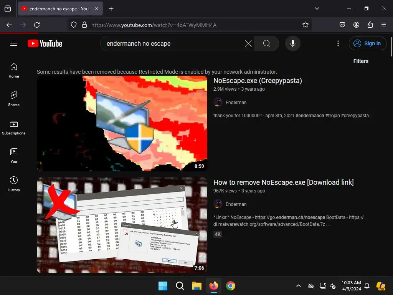Click the "967K views" text

225,191
